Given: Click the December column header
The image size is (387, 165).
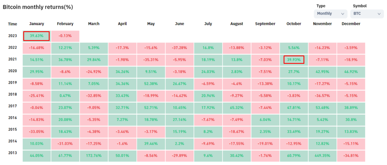Looking at the screenshot, I should (351, 24).
